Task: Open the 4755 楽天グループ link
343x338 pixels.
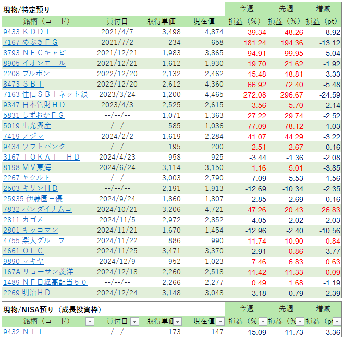Action: pos(34,240)
